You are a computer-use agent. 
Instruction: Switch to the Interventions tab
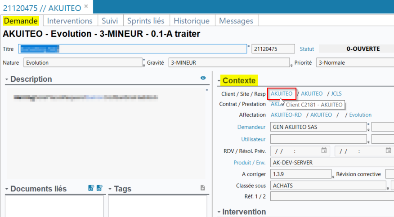click(x=70, y=21)
